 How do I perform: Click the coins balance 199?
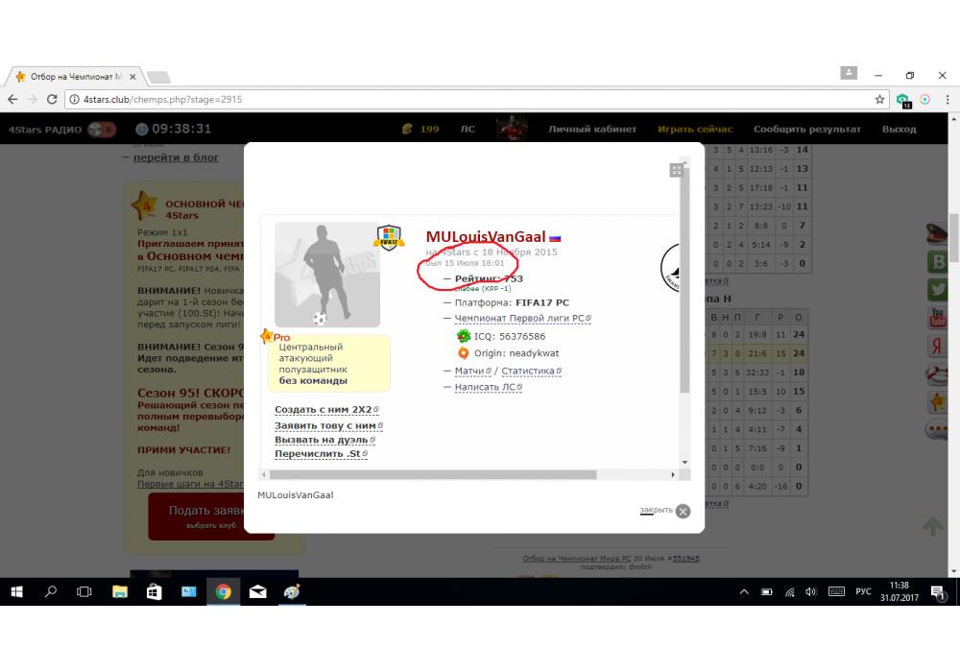429,130
